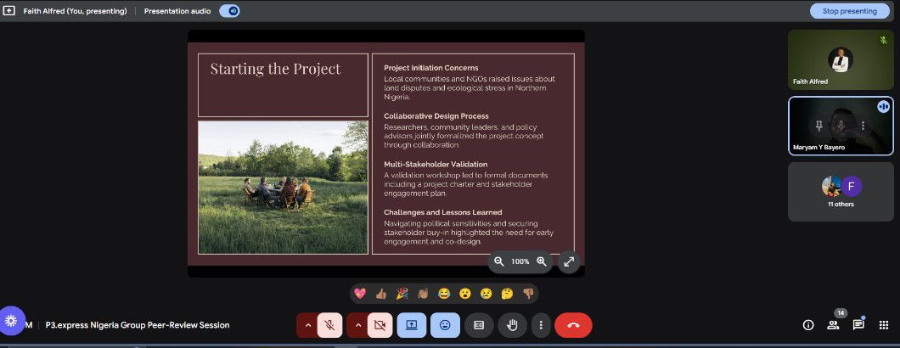Image resolution: width=900 pixels, height=348 pixels.
Task: Raise your hand
Action: pos(512,325)
